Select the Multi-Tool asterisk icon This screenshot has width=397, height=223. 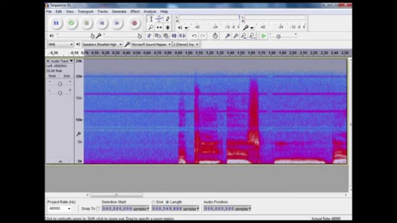pos(167,27)
